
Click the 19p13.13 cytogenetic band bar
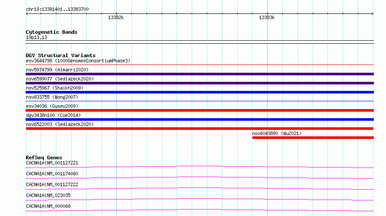coord(200,42)
